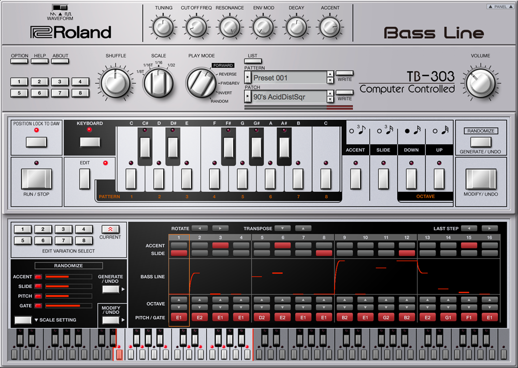Open the Option menu button
The height and width of the screenshot is (368, 518).
tap(20, 61)
